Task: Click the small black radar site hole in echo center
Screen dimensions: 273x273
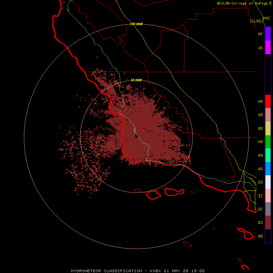Action: (136, 136)
